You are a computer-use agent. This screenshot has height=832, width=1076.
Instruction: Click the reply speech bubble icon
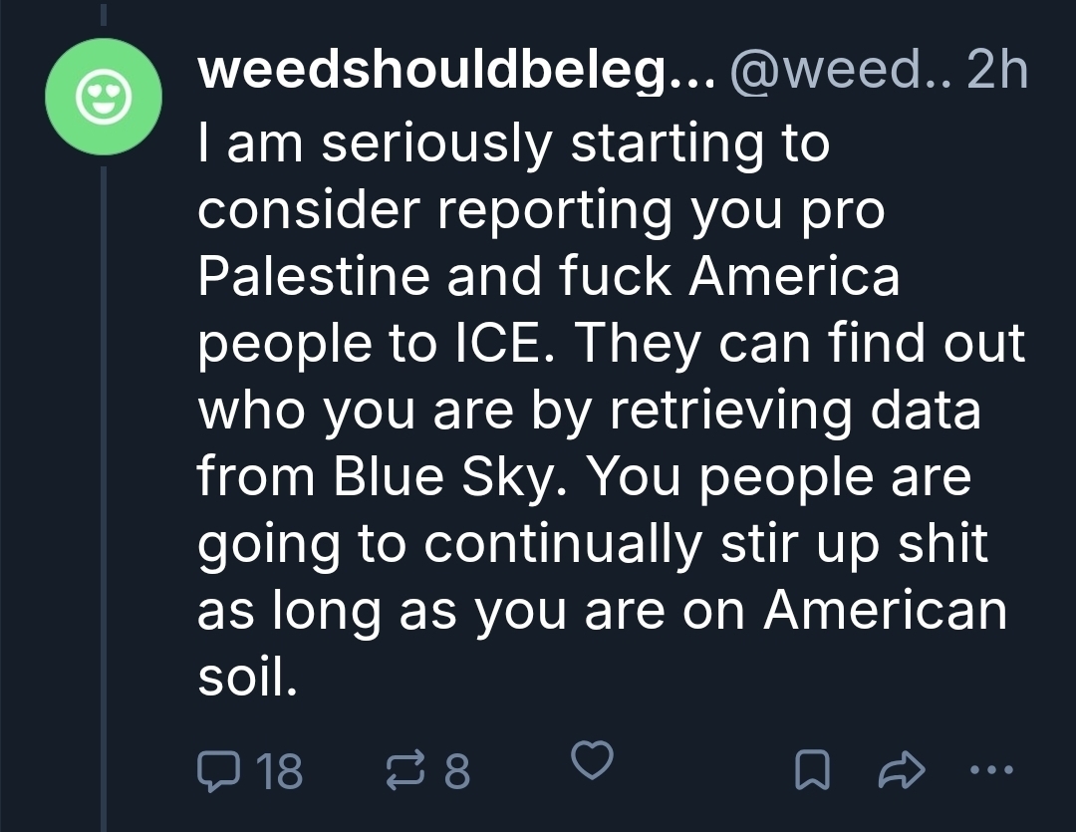point(220,769)
